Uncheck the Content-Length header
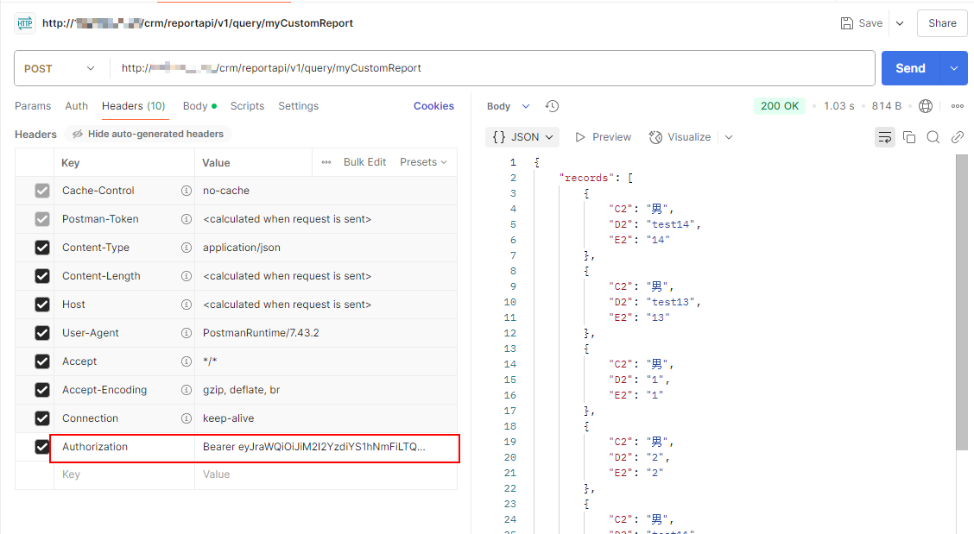 [42, 276]
